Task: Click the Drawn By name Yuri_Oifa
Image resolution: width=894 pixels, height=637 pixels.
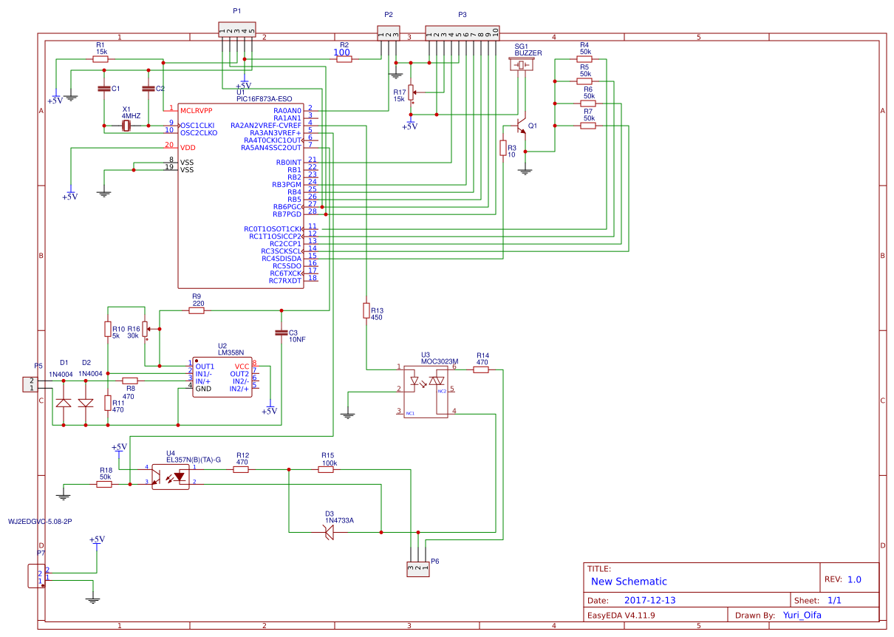Action: (801, 614)
